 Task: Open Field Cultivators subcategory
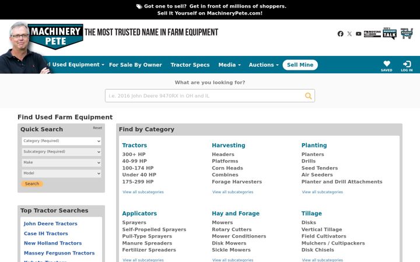[324, 236]
